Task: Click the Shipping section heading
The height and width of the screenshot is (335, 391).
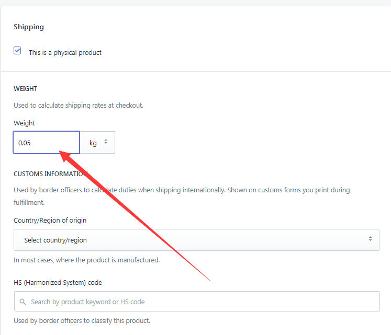Action: pyautogui.click(x=29, y=27)
